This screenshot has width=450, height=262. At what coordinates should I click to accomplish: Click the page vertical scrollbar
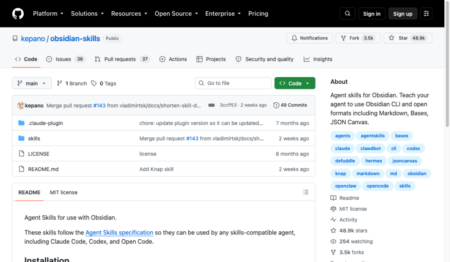coord(447,63)
